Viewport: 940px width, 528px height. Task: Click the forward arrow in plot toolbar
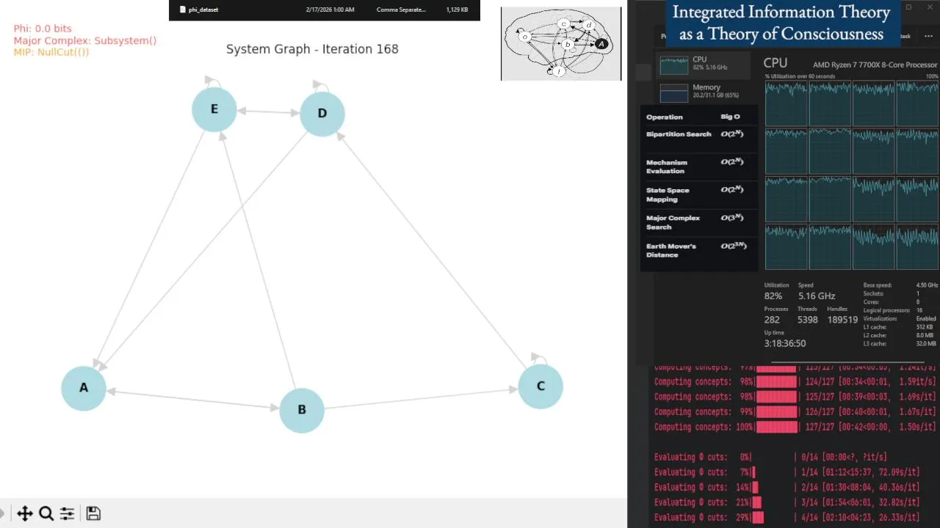pyautogui.click(x=2, y=513)
